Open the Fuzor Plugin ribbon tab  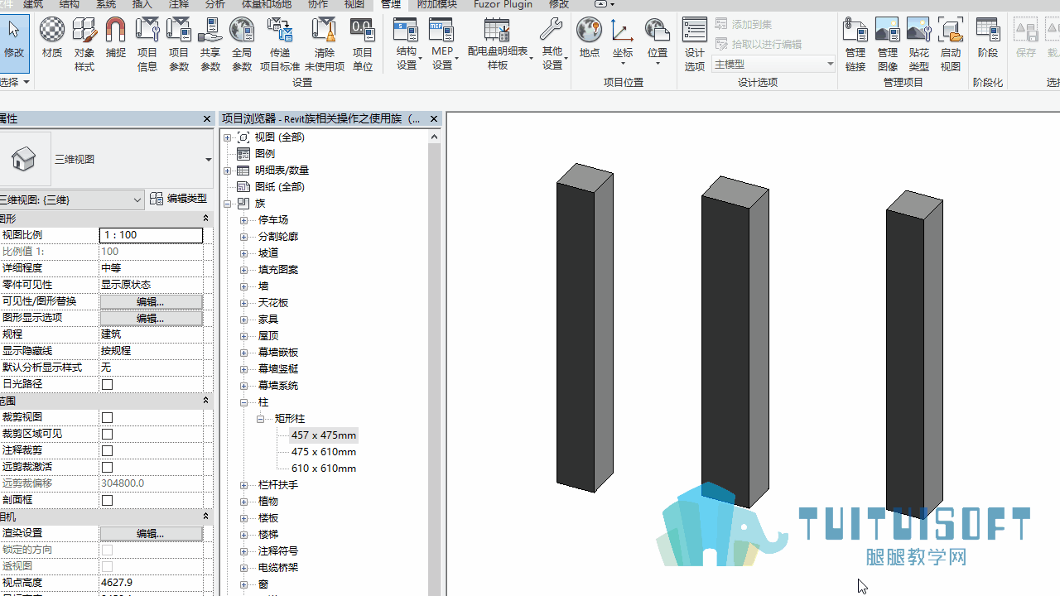click(503, 5)
